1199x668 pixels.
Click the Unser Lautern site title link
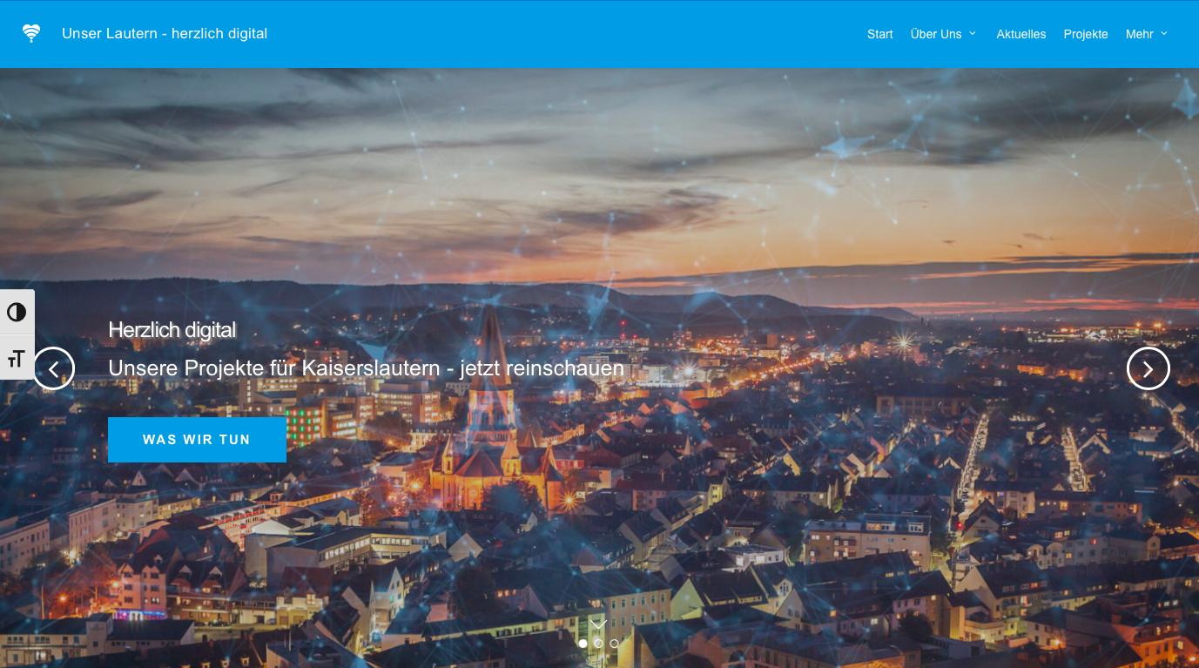click(165, 34)
